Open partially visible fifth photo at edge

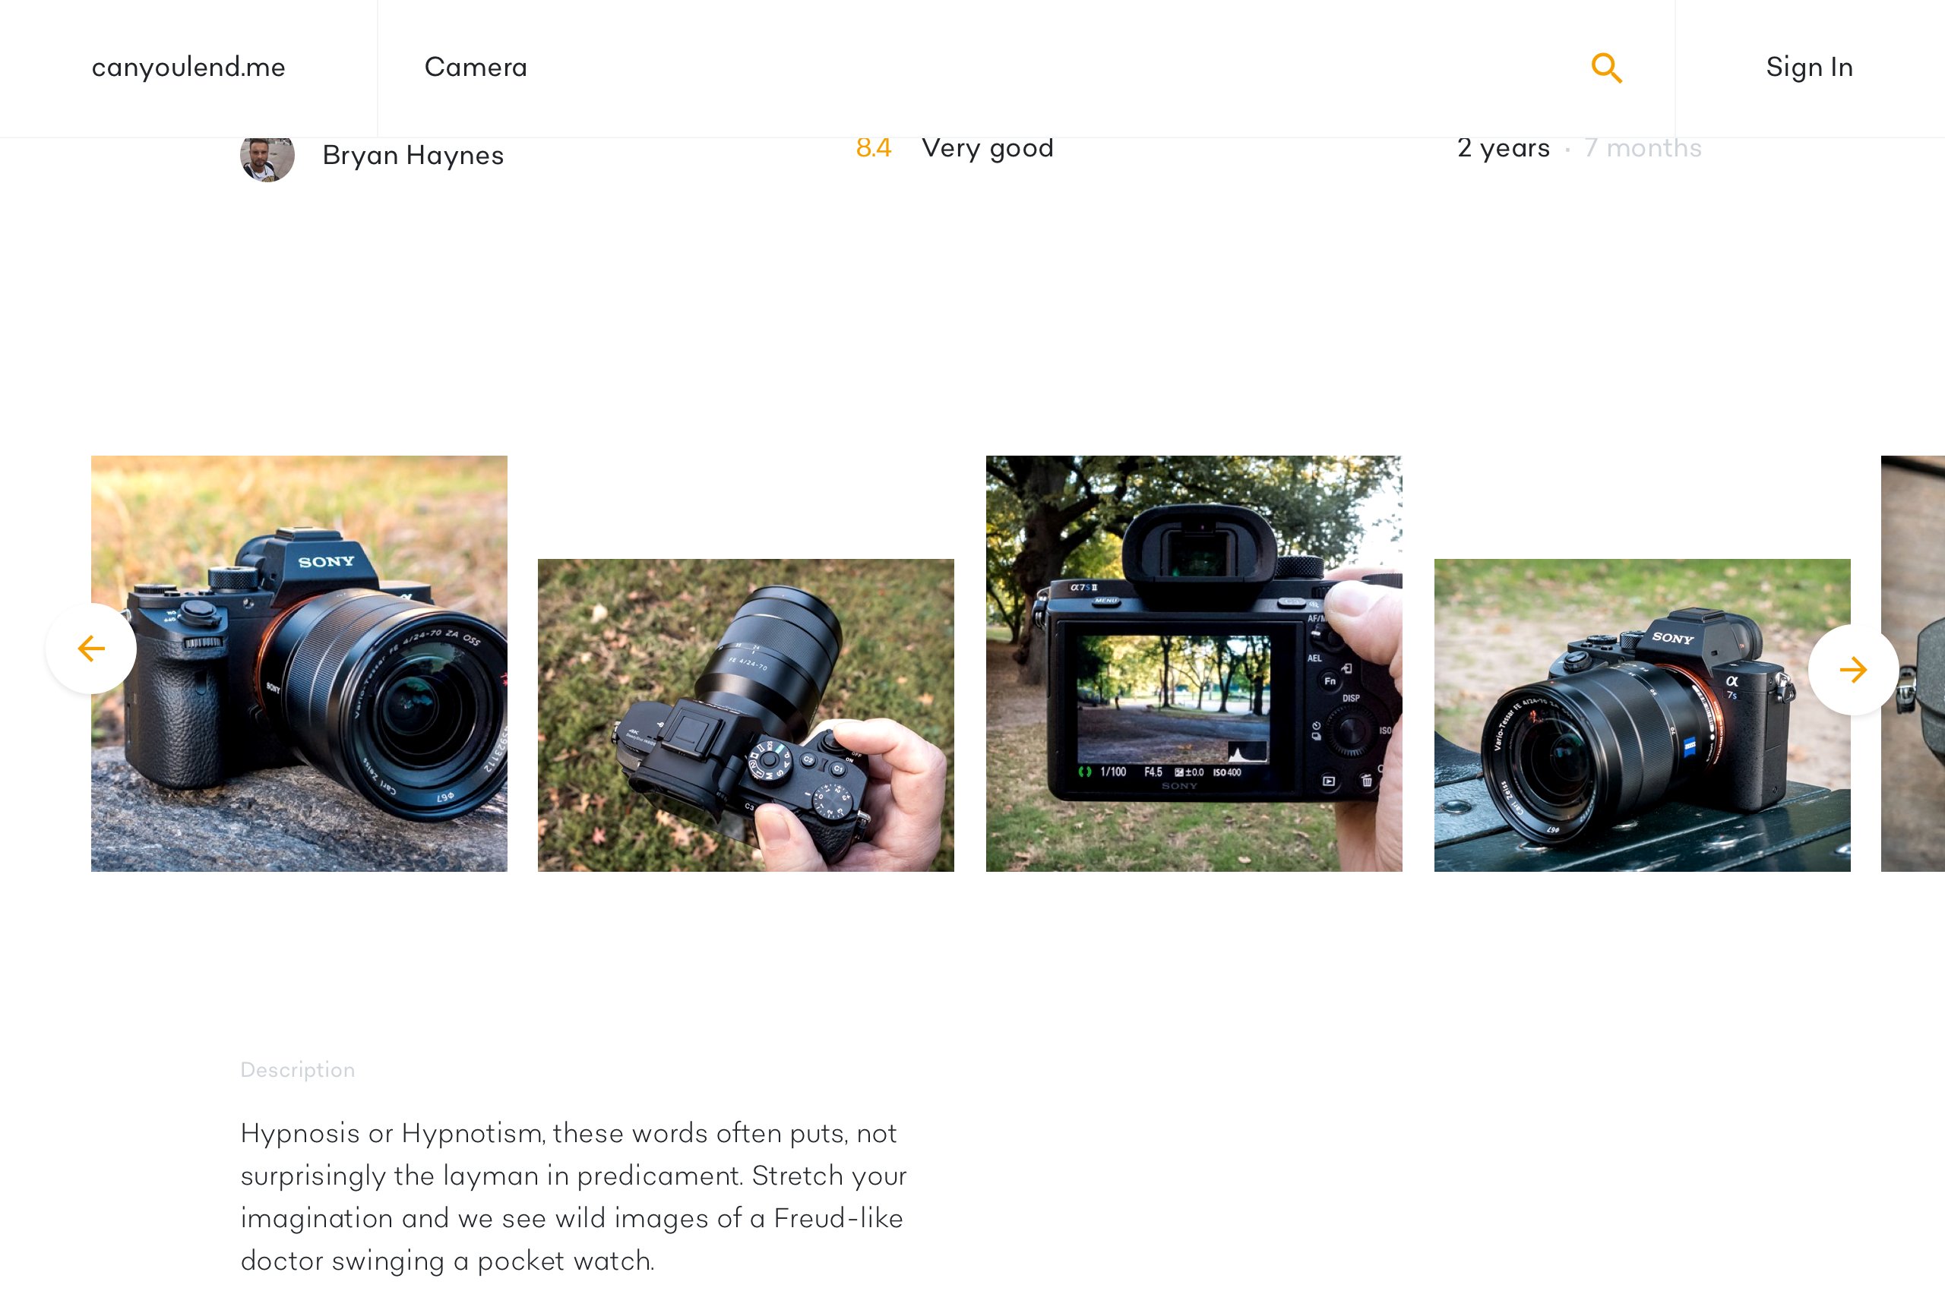pos(1913,664)
